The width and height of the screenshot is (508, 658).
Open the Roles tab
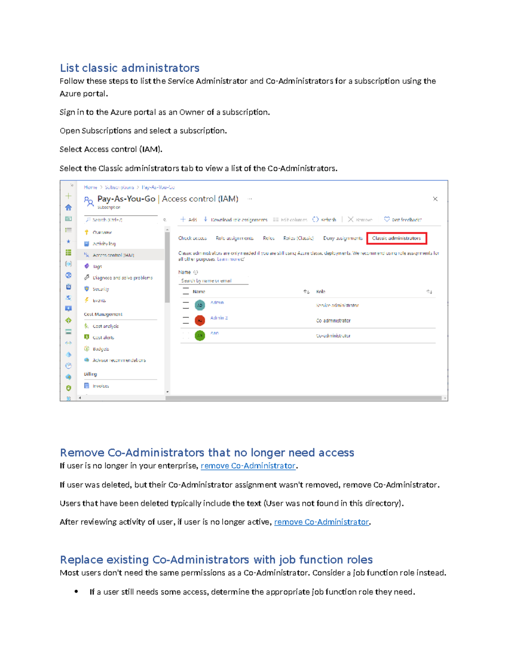(x=269, y=238)
